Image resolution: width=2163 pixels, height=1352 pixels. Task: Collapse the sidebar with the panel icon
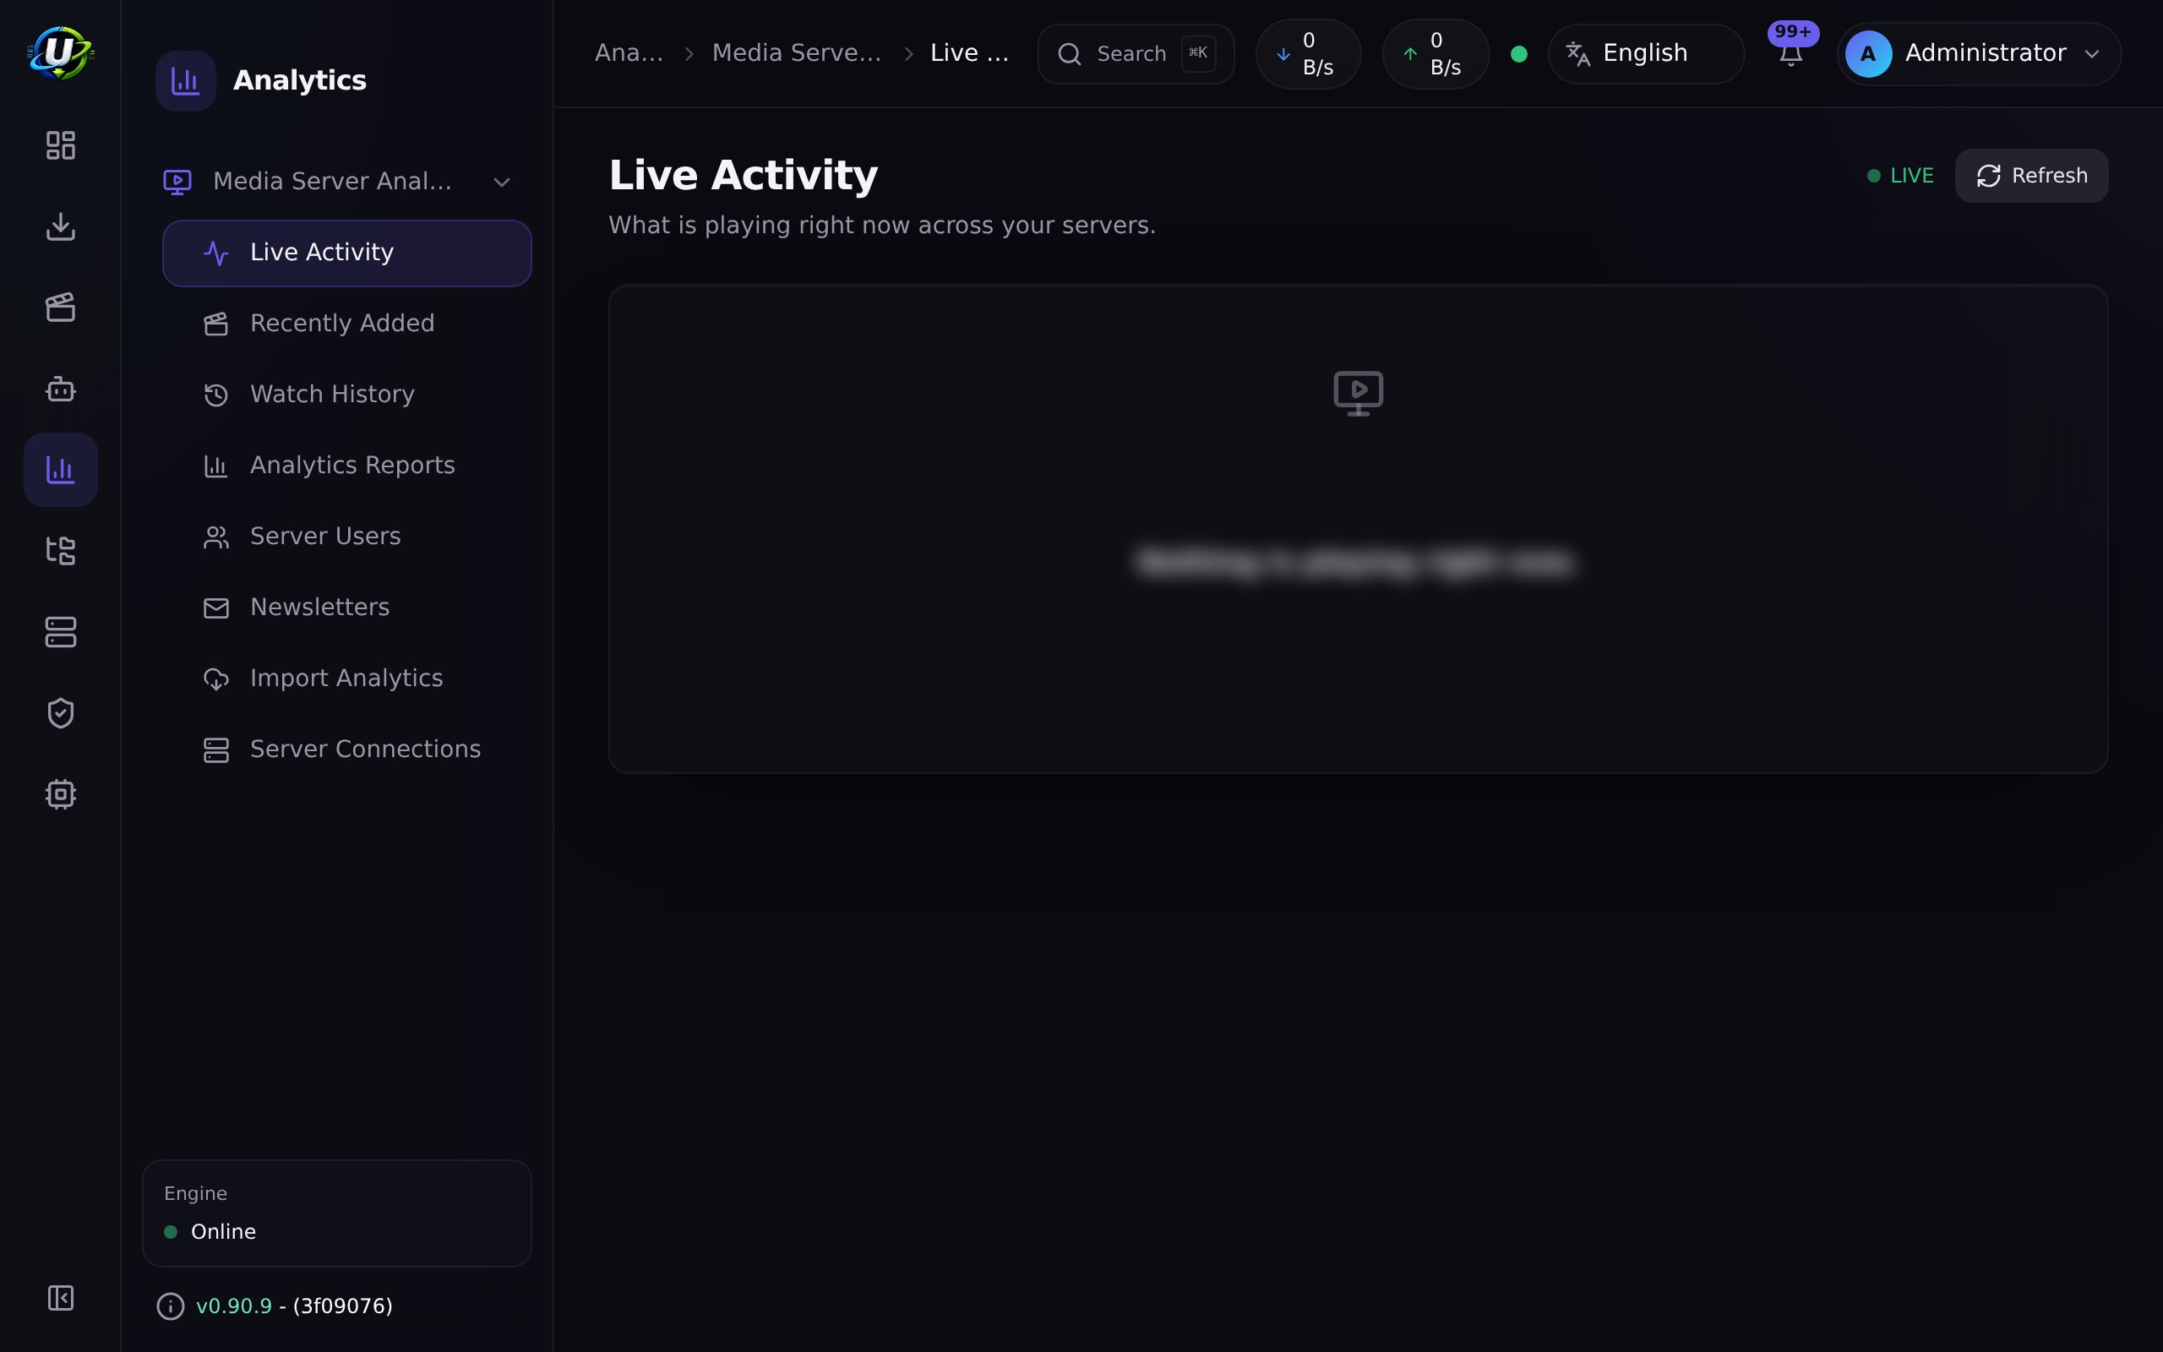[x=60, y=1297]
